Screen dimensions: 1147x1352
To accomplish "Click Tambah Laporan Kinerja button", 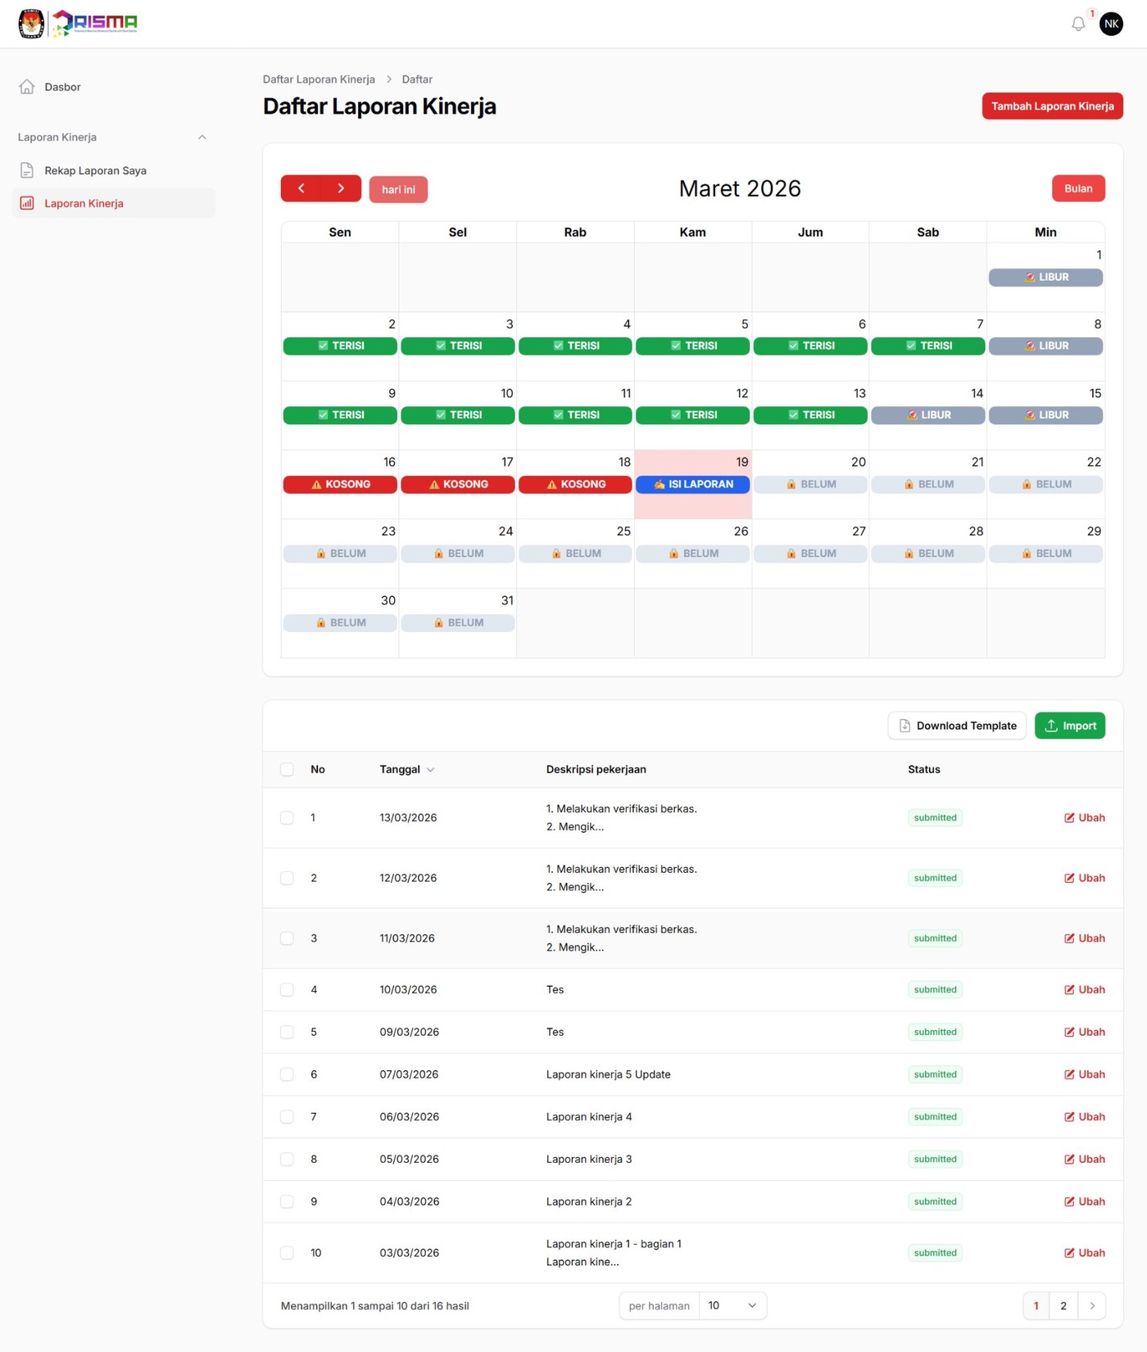I will (x=1052, y=106).
